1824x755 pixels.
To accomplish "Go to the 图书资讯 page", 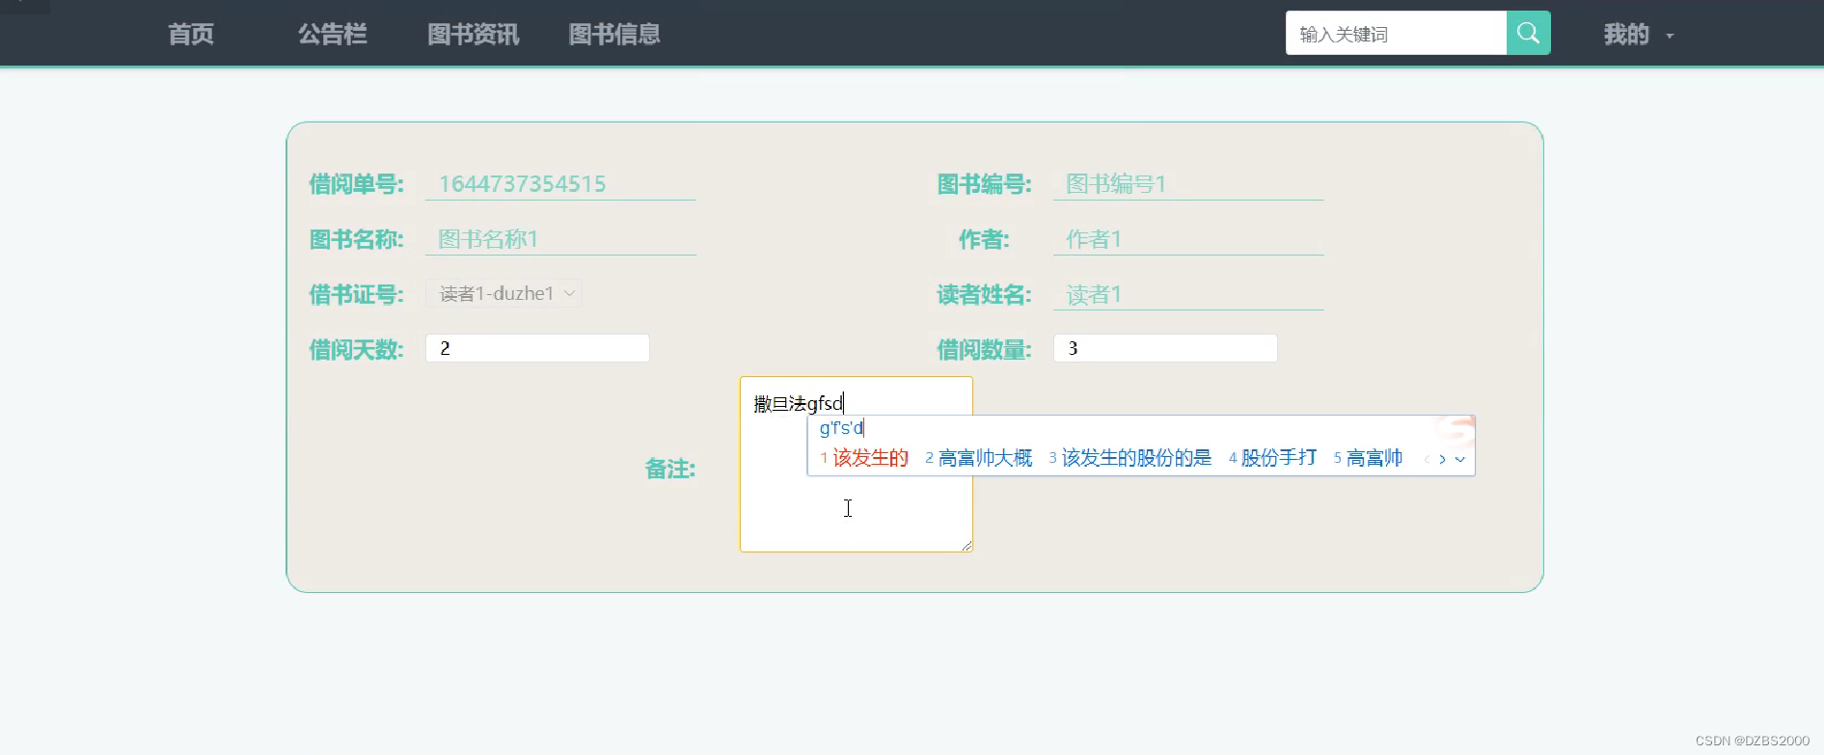I will coord(474,35).
